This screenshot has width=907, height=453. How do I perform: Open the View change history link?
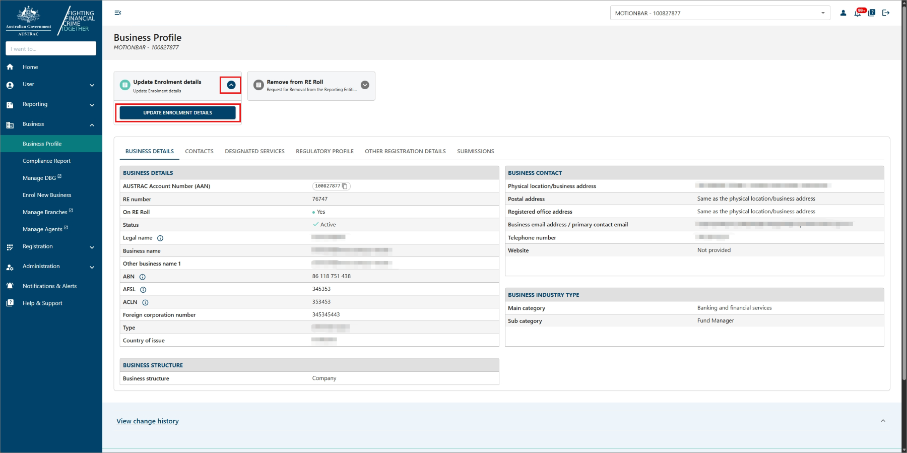click(148, 421)
